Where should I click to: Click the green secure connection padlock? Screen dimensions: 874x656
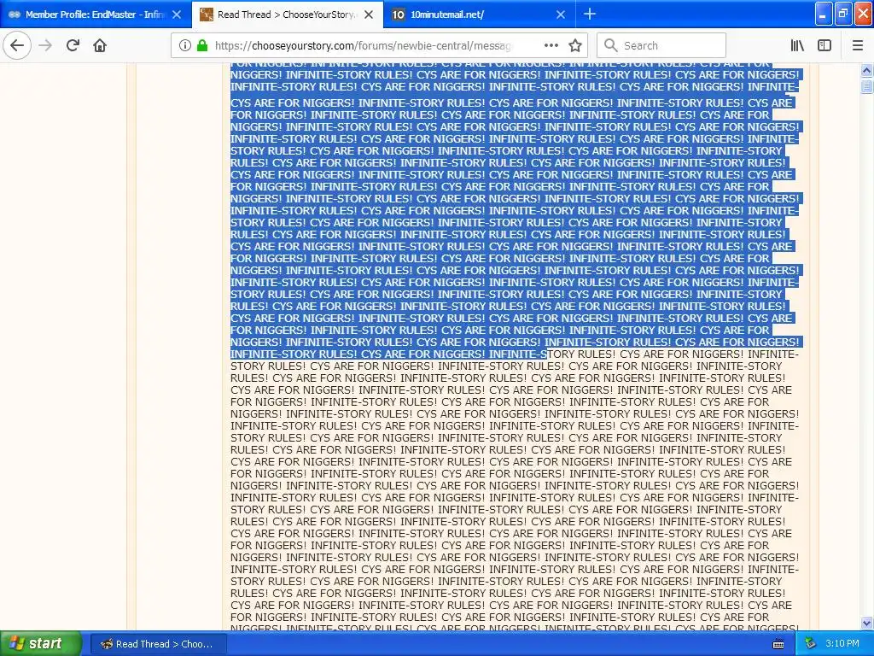(x=202, y=46)
